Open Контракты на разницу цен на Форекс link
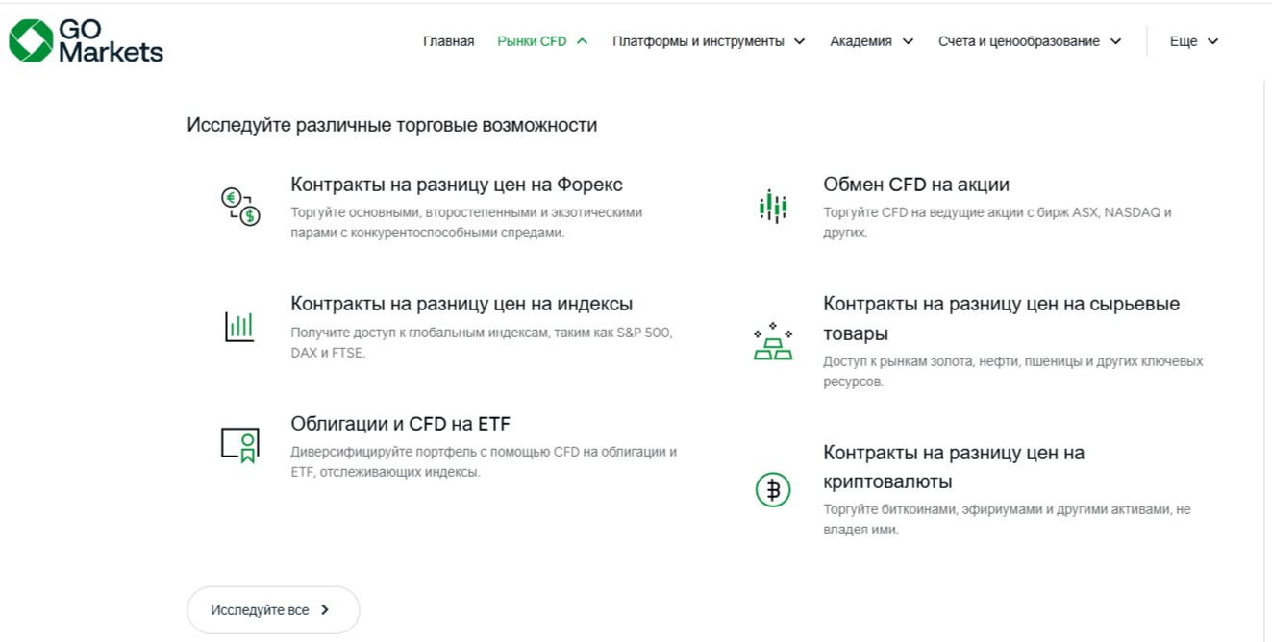Viewport: 1272px width, 642px height. tap(457, 185)
